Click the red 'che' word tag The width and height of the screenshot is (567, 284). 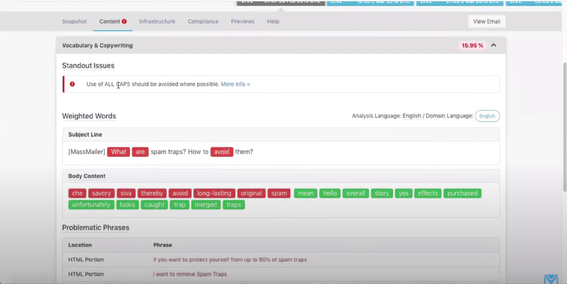coord(78,193)
